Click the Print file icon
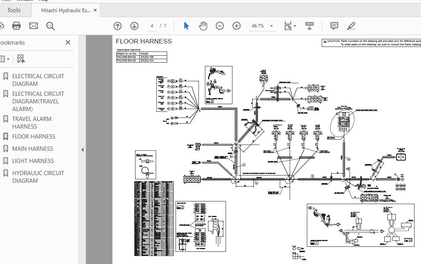 [16, 26]
